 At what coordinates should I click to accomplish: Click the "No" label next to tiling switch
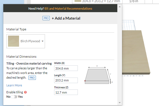point(8,97)
